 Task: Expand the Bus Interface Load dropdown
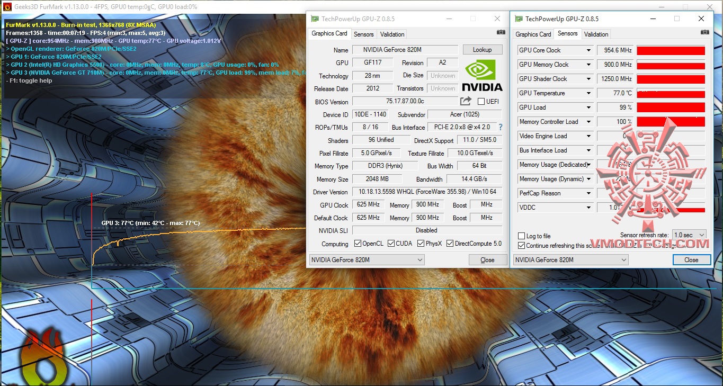pyautogui.click(x=588, y=150)
